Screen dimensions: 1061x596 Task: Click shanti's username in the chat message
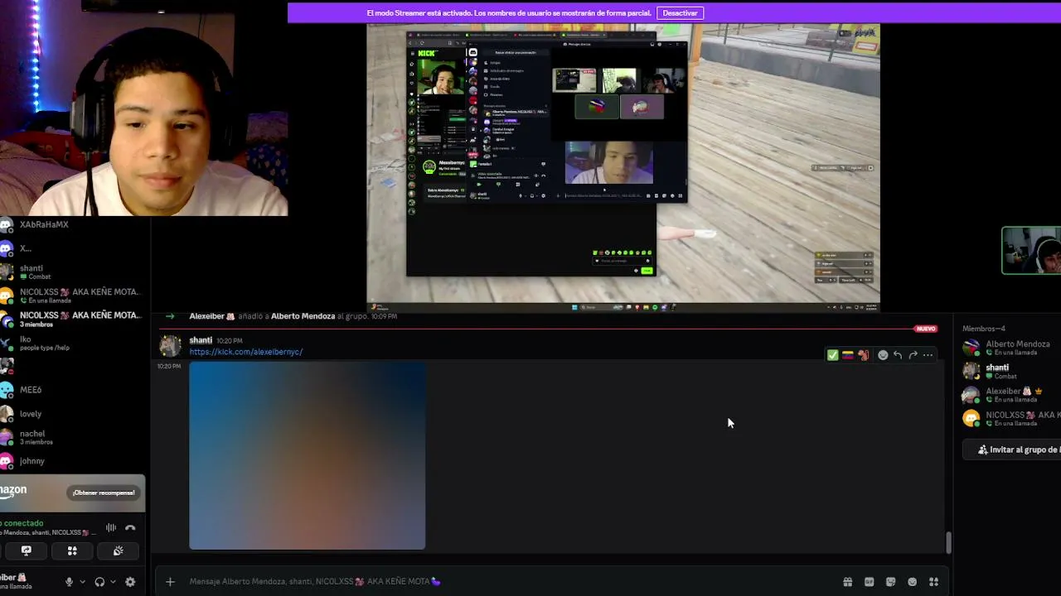pos(201,340)
